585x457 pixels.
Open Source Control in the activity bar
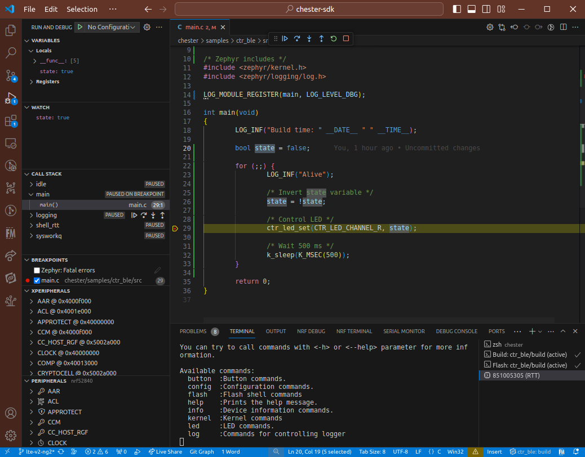11,75
